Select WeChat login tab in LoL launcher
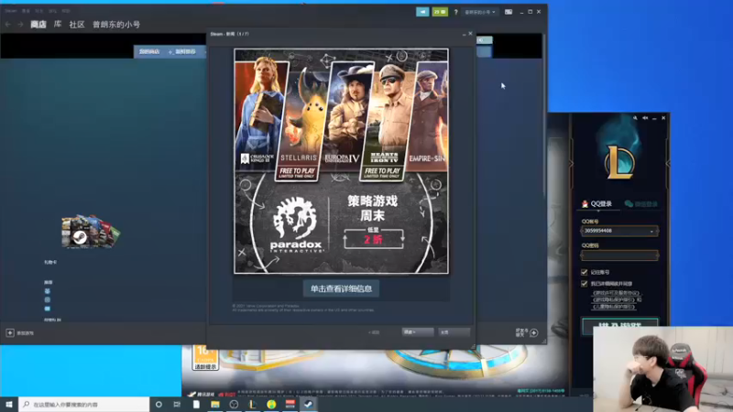The height and width of the screenshot is (412, 733). [x=641, y=203]
